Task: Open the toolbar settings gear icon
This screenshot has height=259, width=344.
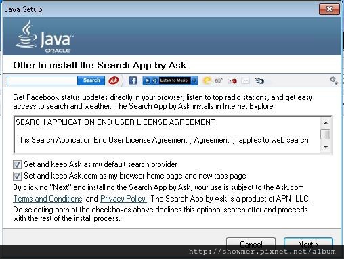Action: (334, 80)
